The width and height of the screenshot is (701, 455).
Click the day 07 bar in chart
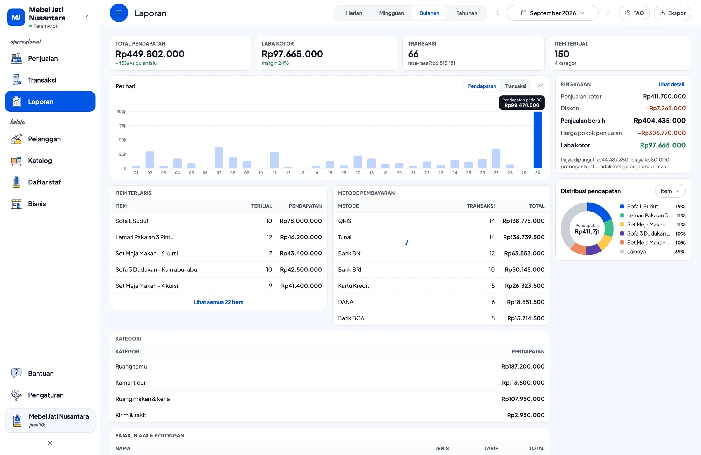219,157
